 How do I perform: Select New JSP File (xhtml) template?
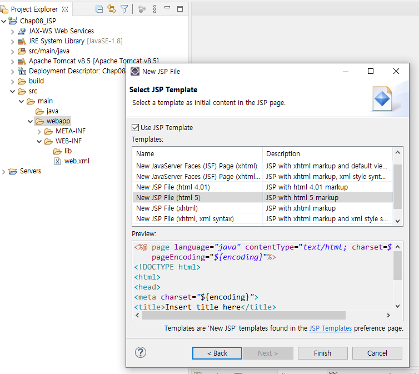pyautogui.click(x=263, y=208)
